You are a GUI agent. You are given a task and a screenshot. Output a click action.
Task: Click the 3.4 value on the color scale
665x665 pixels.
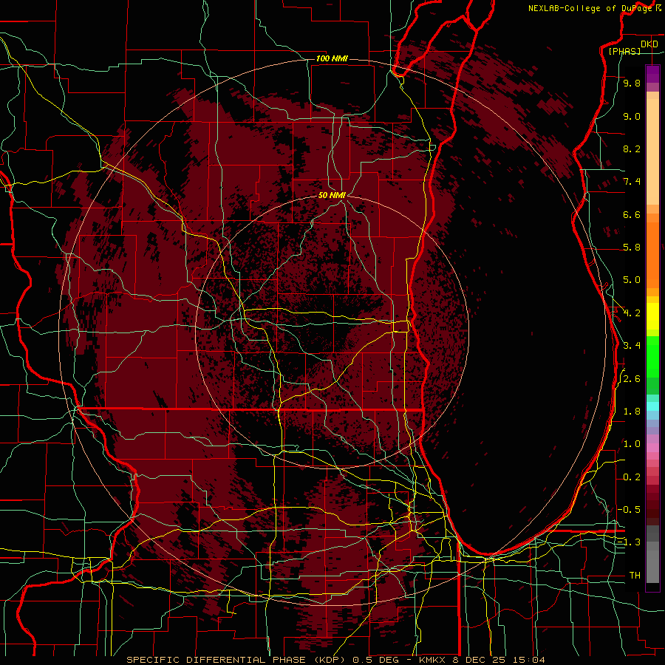[632, 346]
